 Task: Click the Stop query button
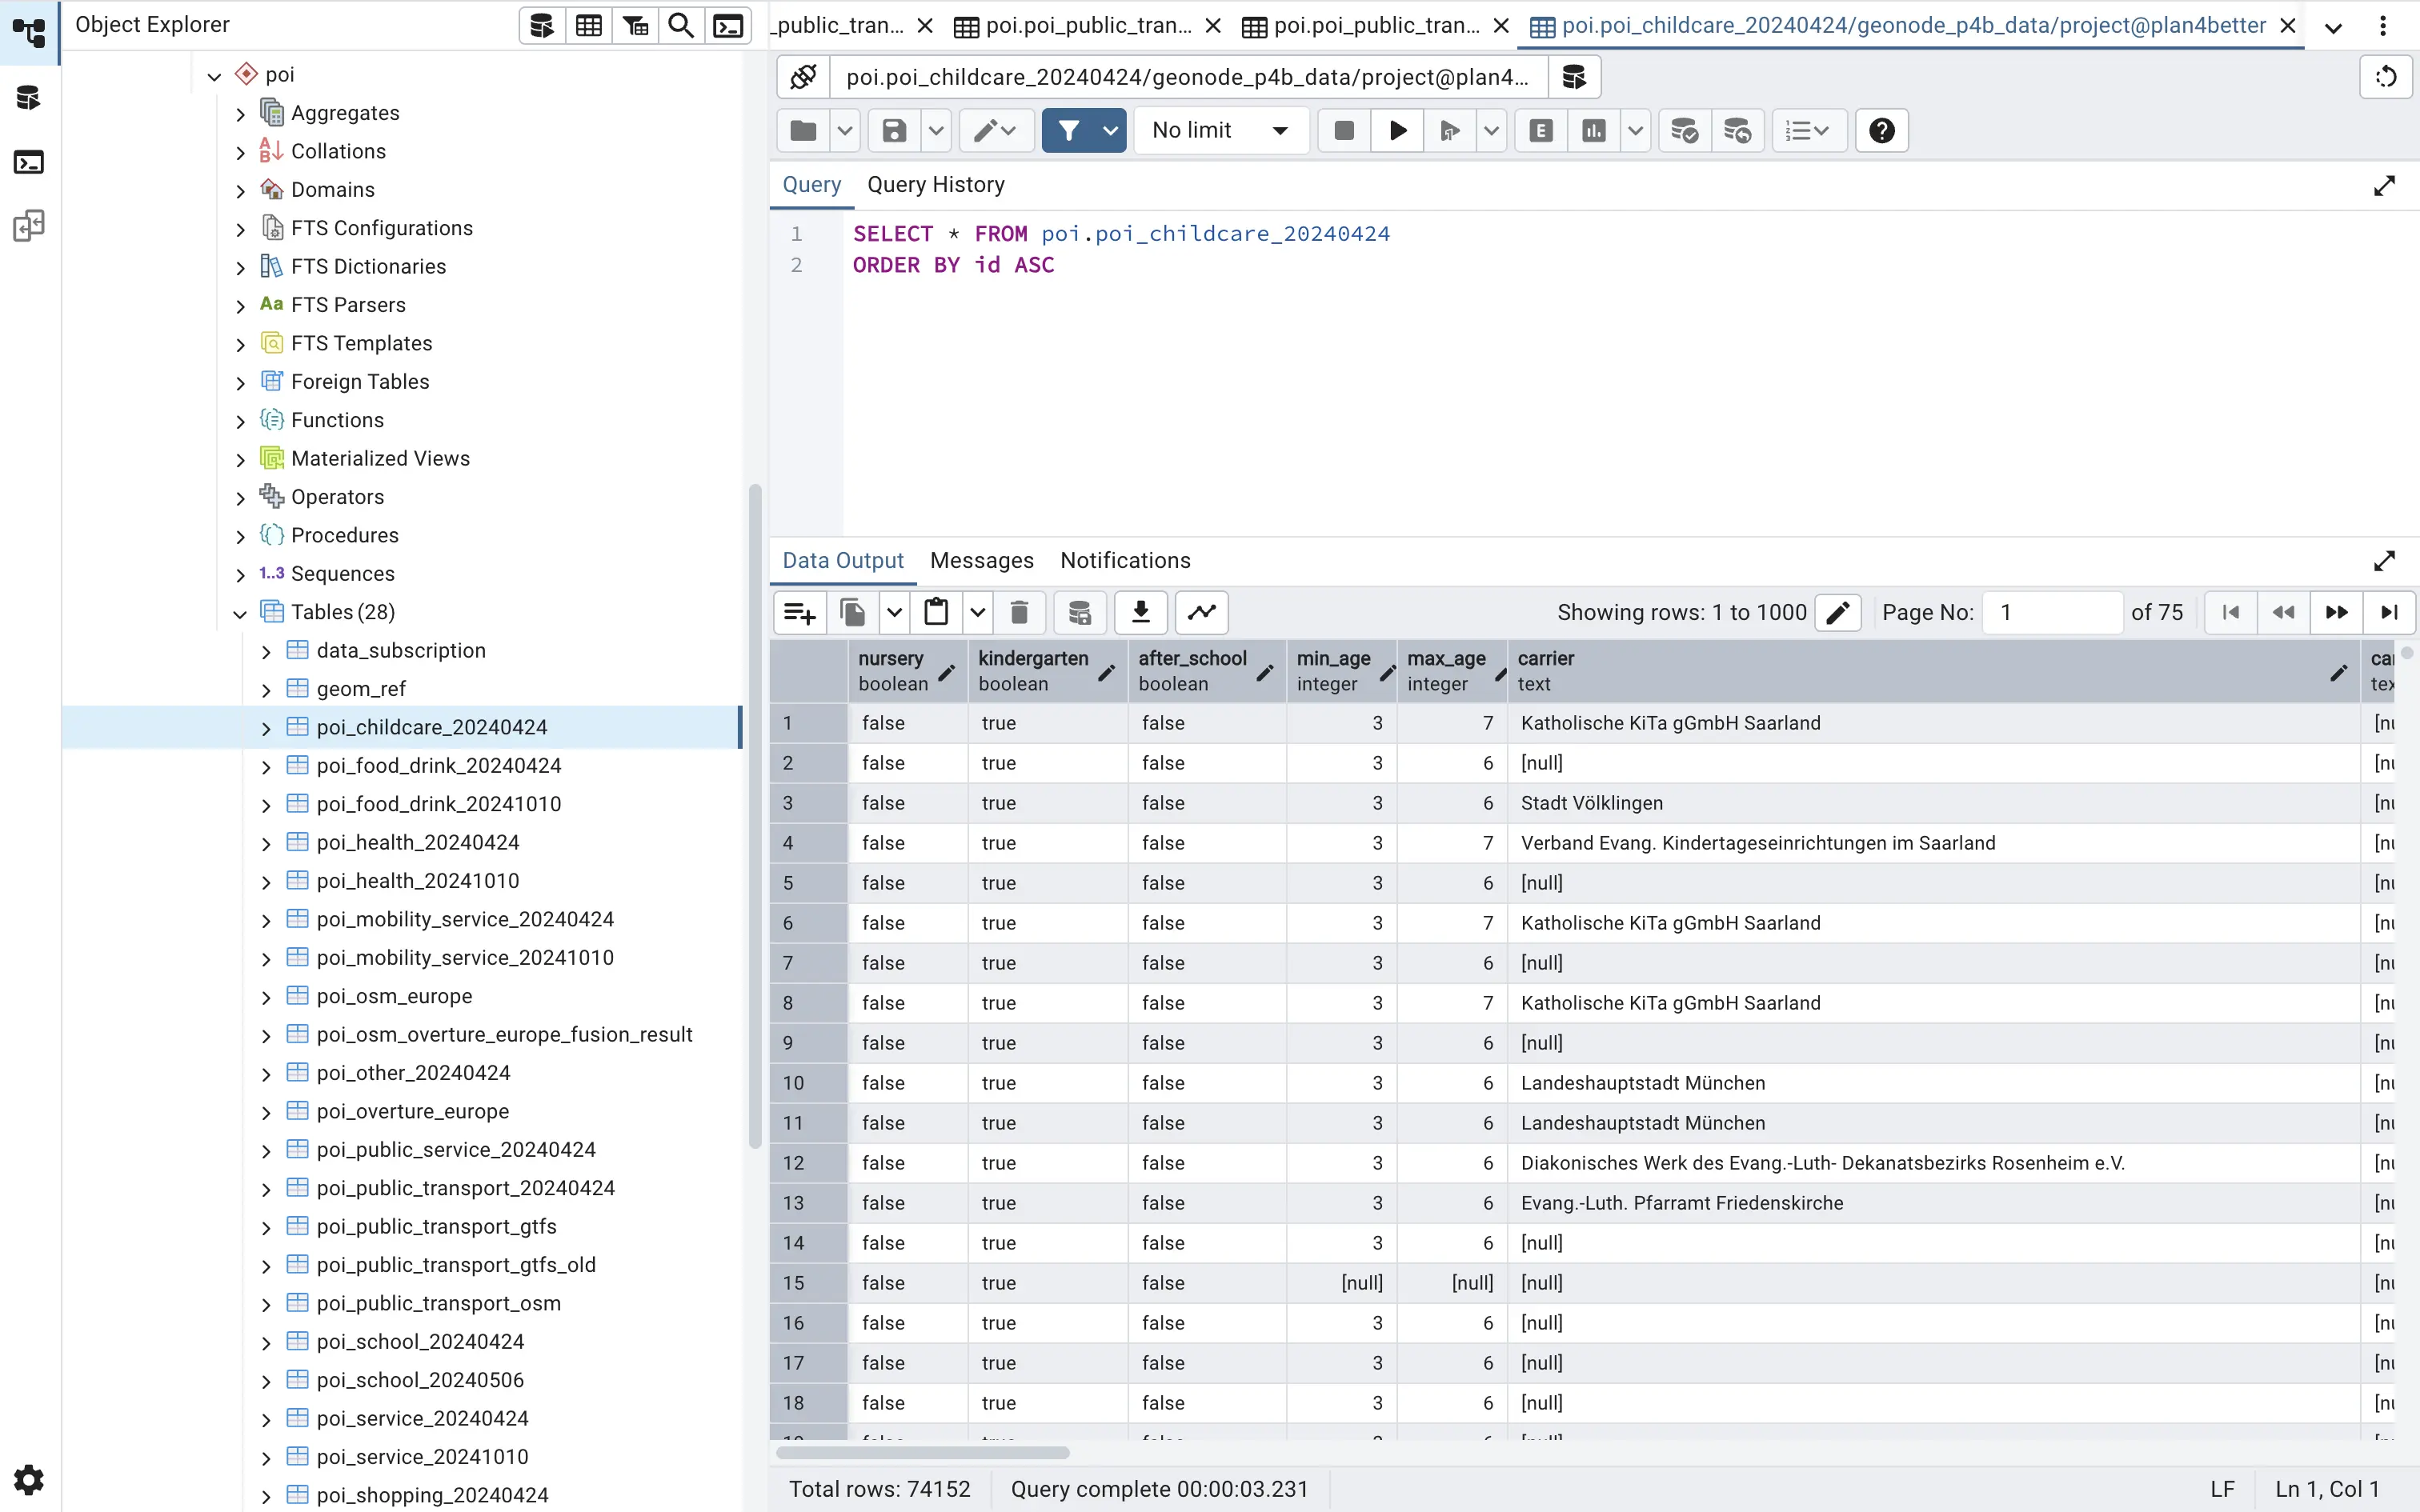[1344, 131]
